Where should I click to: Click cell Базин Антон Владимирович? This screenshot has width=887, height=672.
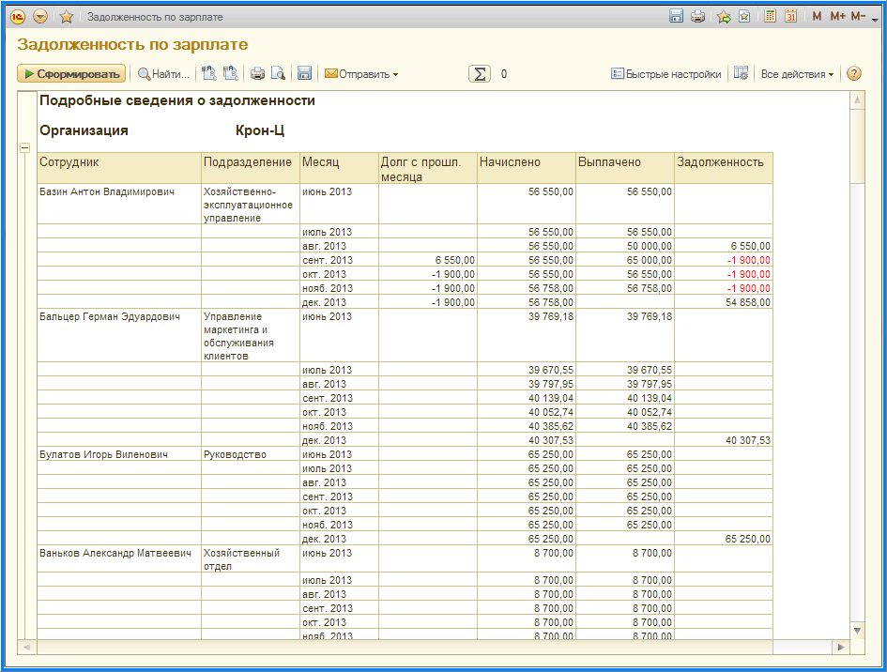(107, 191)
